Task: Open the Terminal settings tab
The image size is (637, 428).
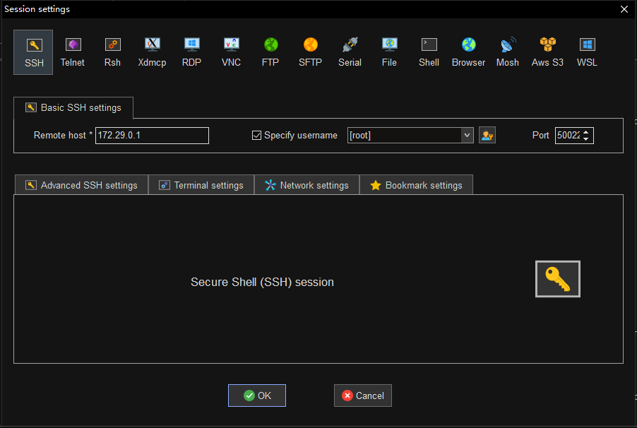Action: click(x=201, y=185)
